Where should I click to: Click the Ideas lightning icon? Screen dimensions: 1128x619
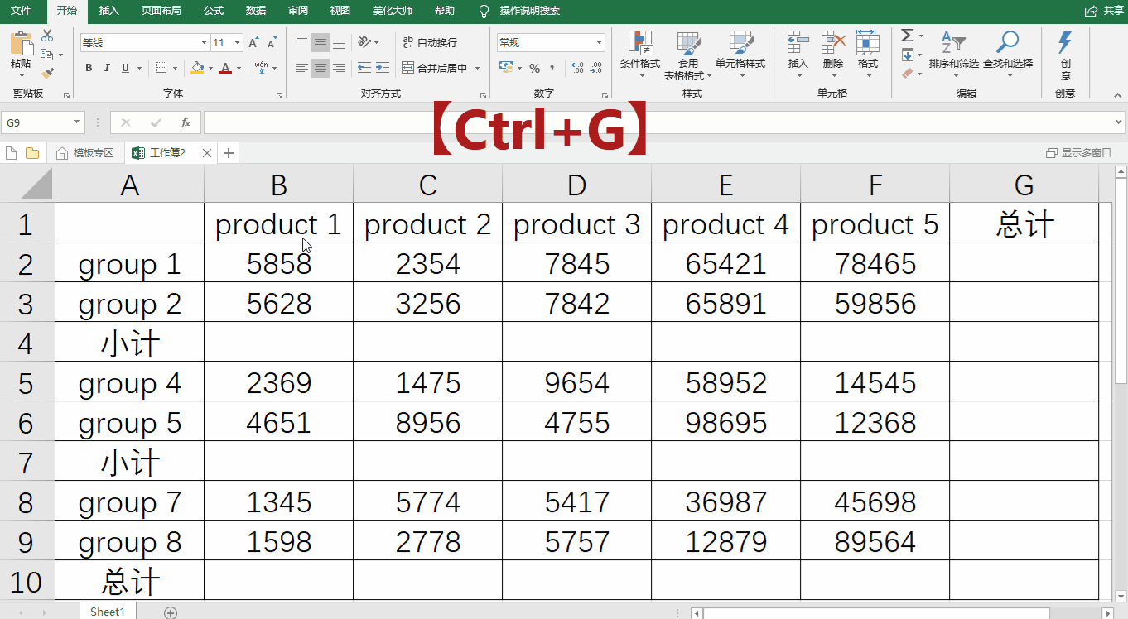click(1065, 42)
